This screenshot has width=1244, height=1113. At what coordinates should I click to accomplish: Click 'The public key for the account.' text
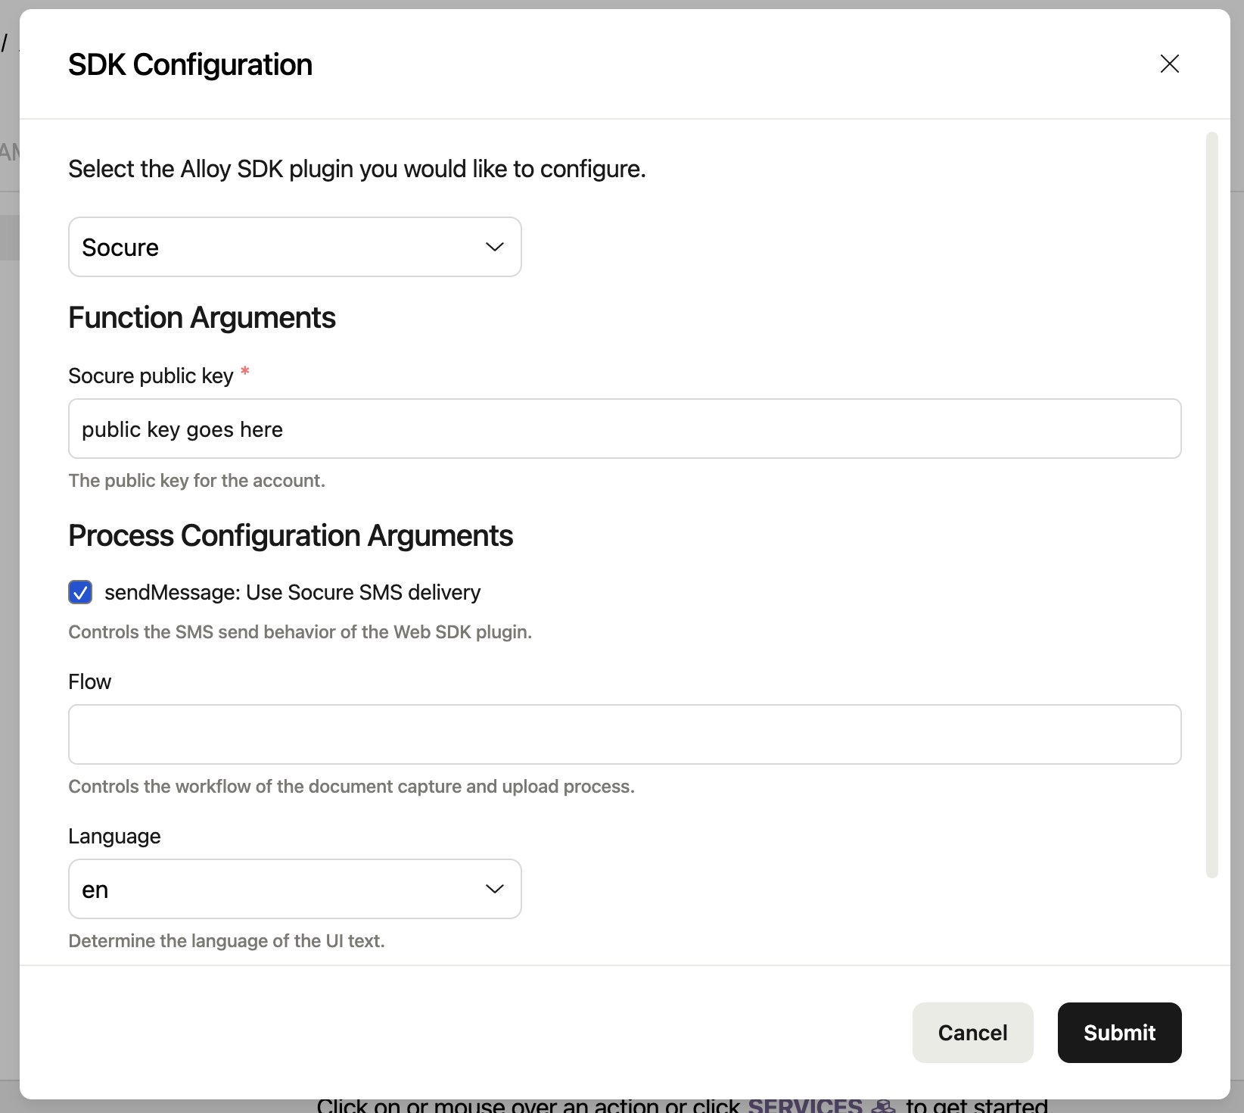pos(197,481)
